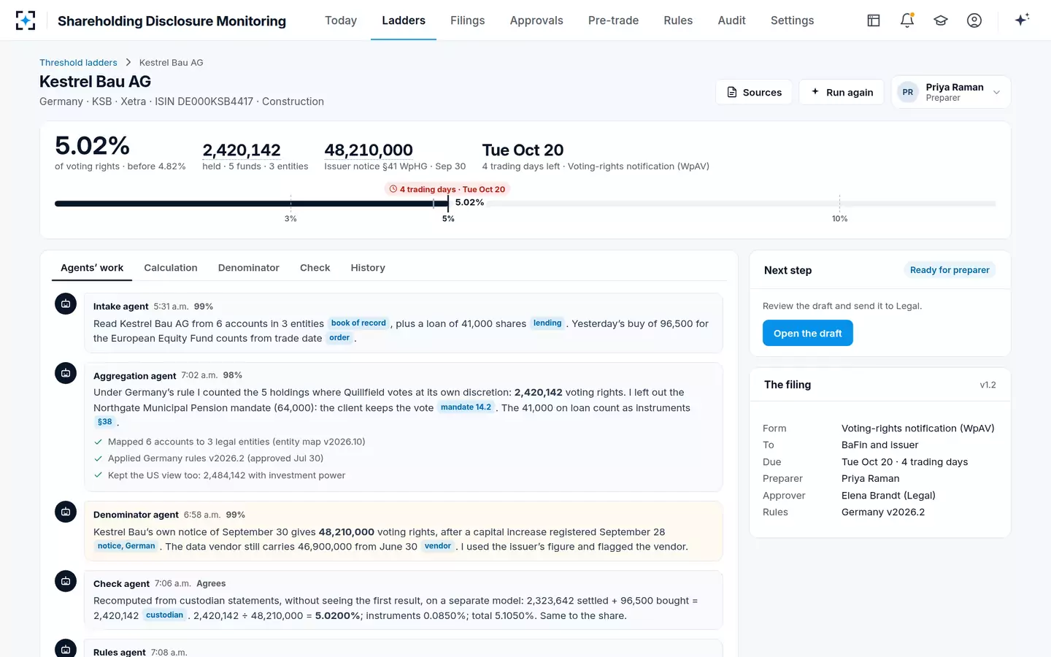1051x657 pixels.
Task: Open the 'book of record' citation chip
Action: click(358, 323)
